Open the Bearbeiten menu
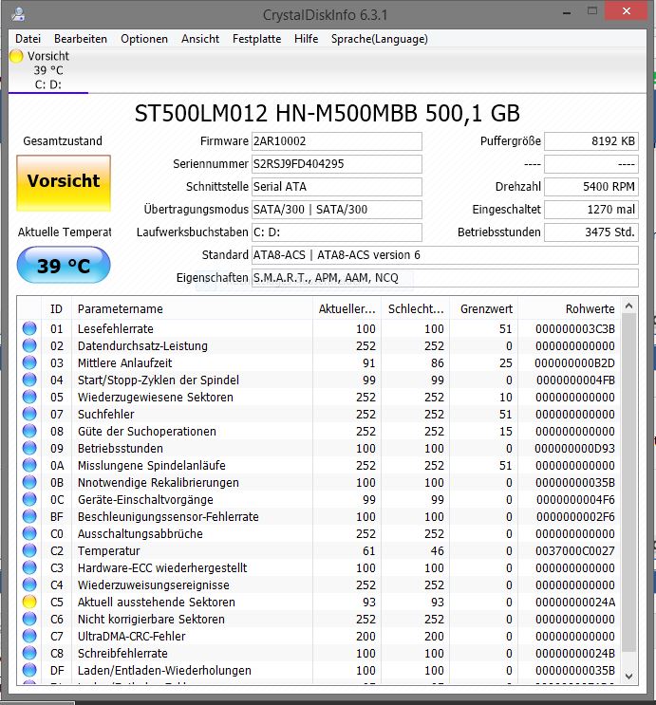This screenshot has width=656, height=705. click(x=81, y=39)
